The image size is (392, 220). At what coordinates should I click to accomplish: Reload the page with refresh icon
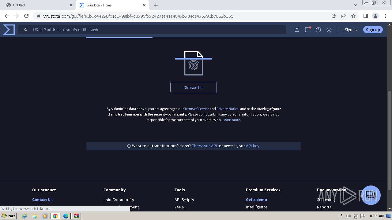click(26, 16)
